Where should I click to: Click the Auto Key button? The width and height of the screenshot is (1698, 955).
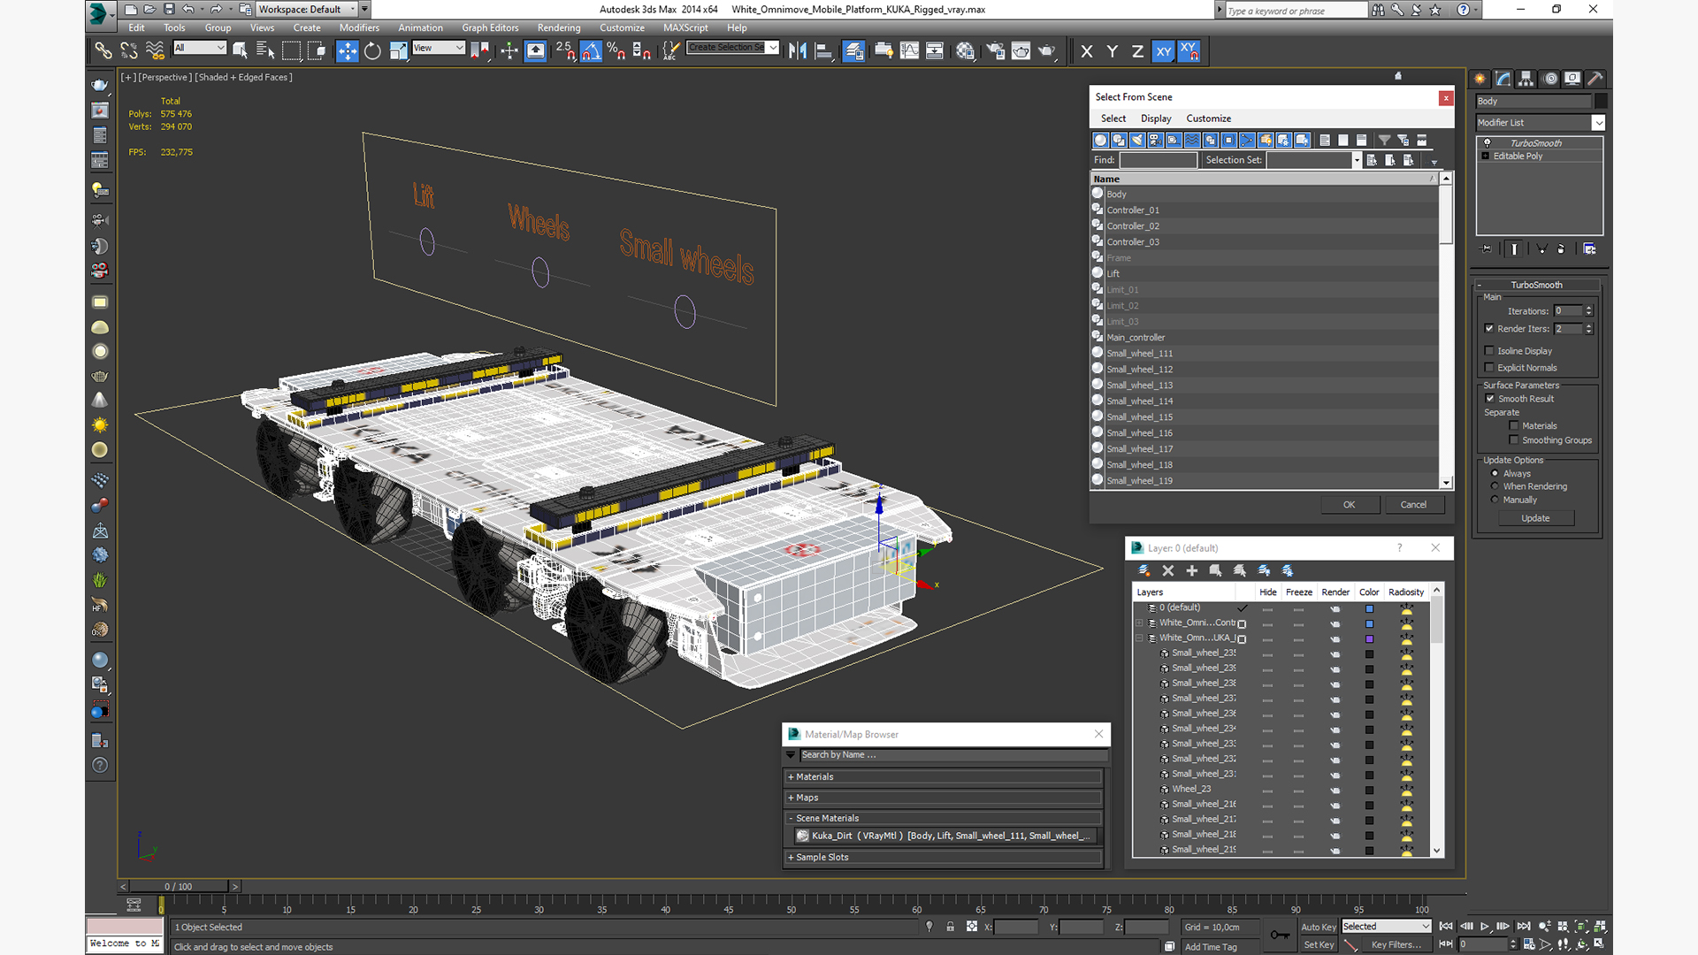point(1318,928)
